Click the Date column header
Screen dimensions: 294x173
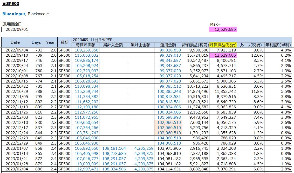[x=15, y=42]
